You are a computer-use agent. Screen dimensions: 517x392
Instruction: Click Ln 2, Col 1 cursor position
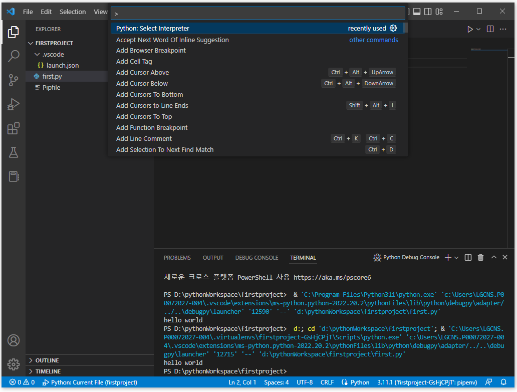(242, 382)
